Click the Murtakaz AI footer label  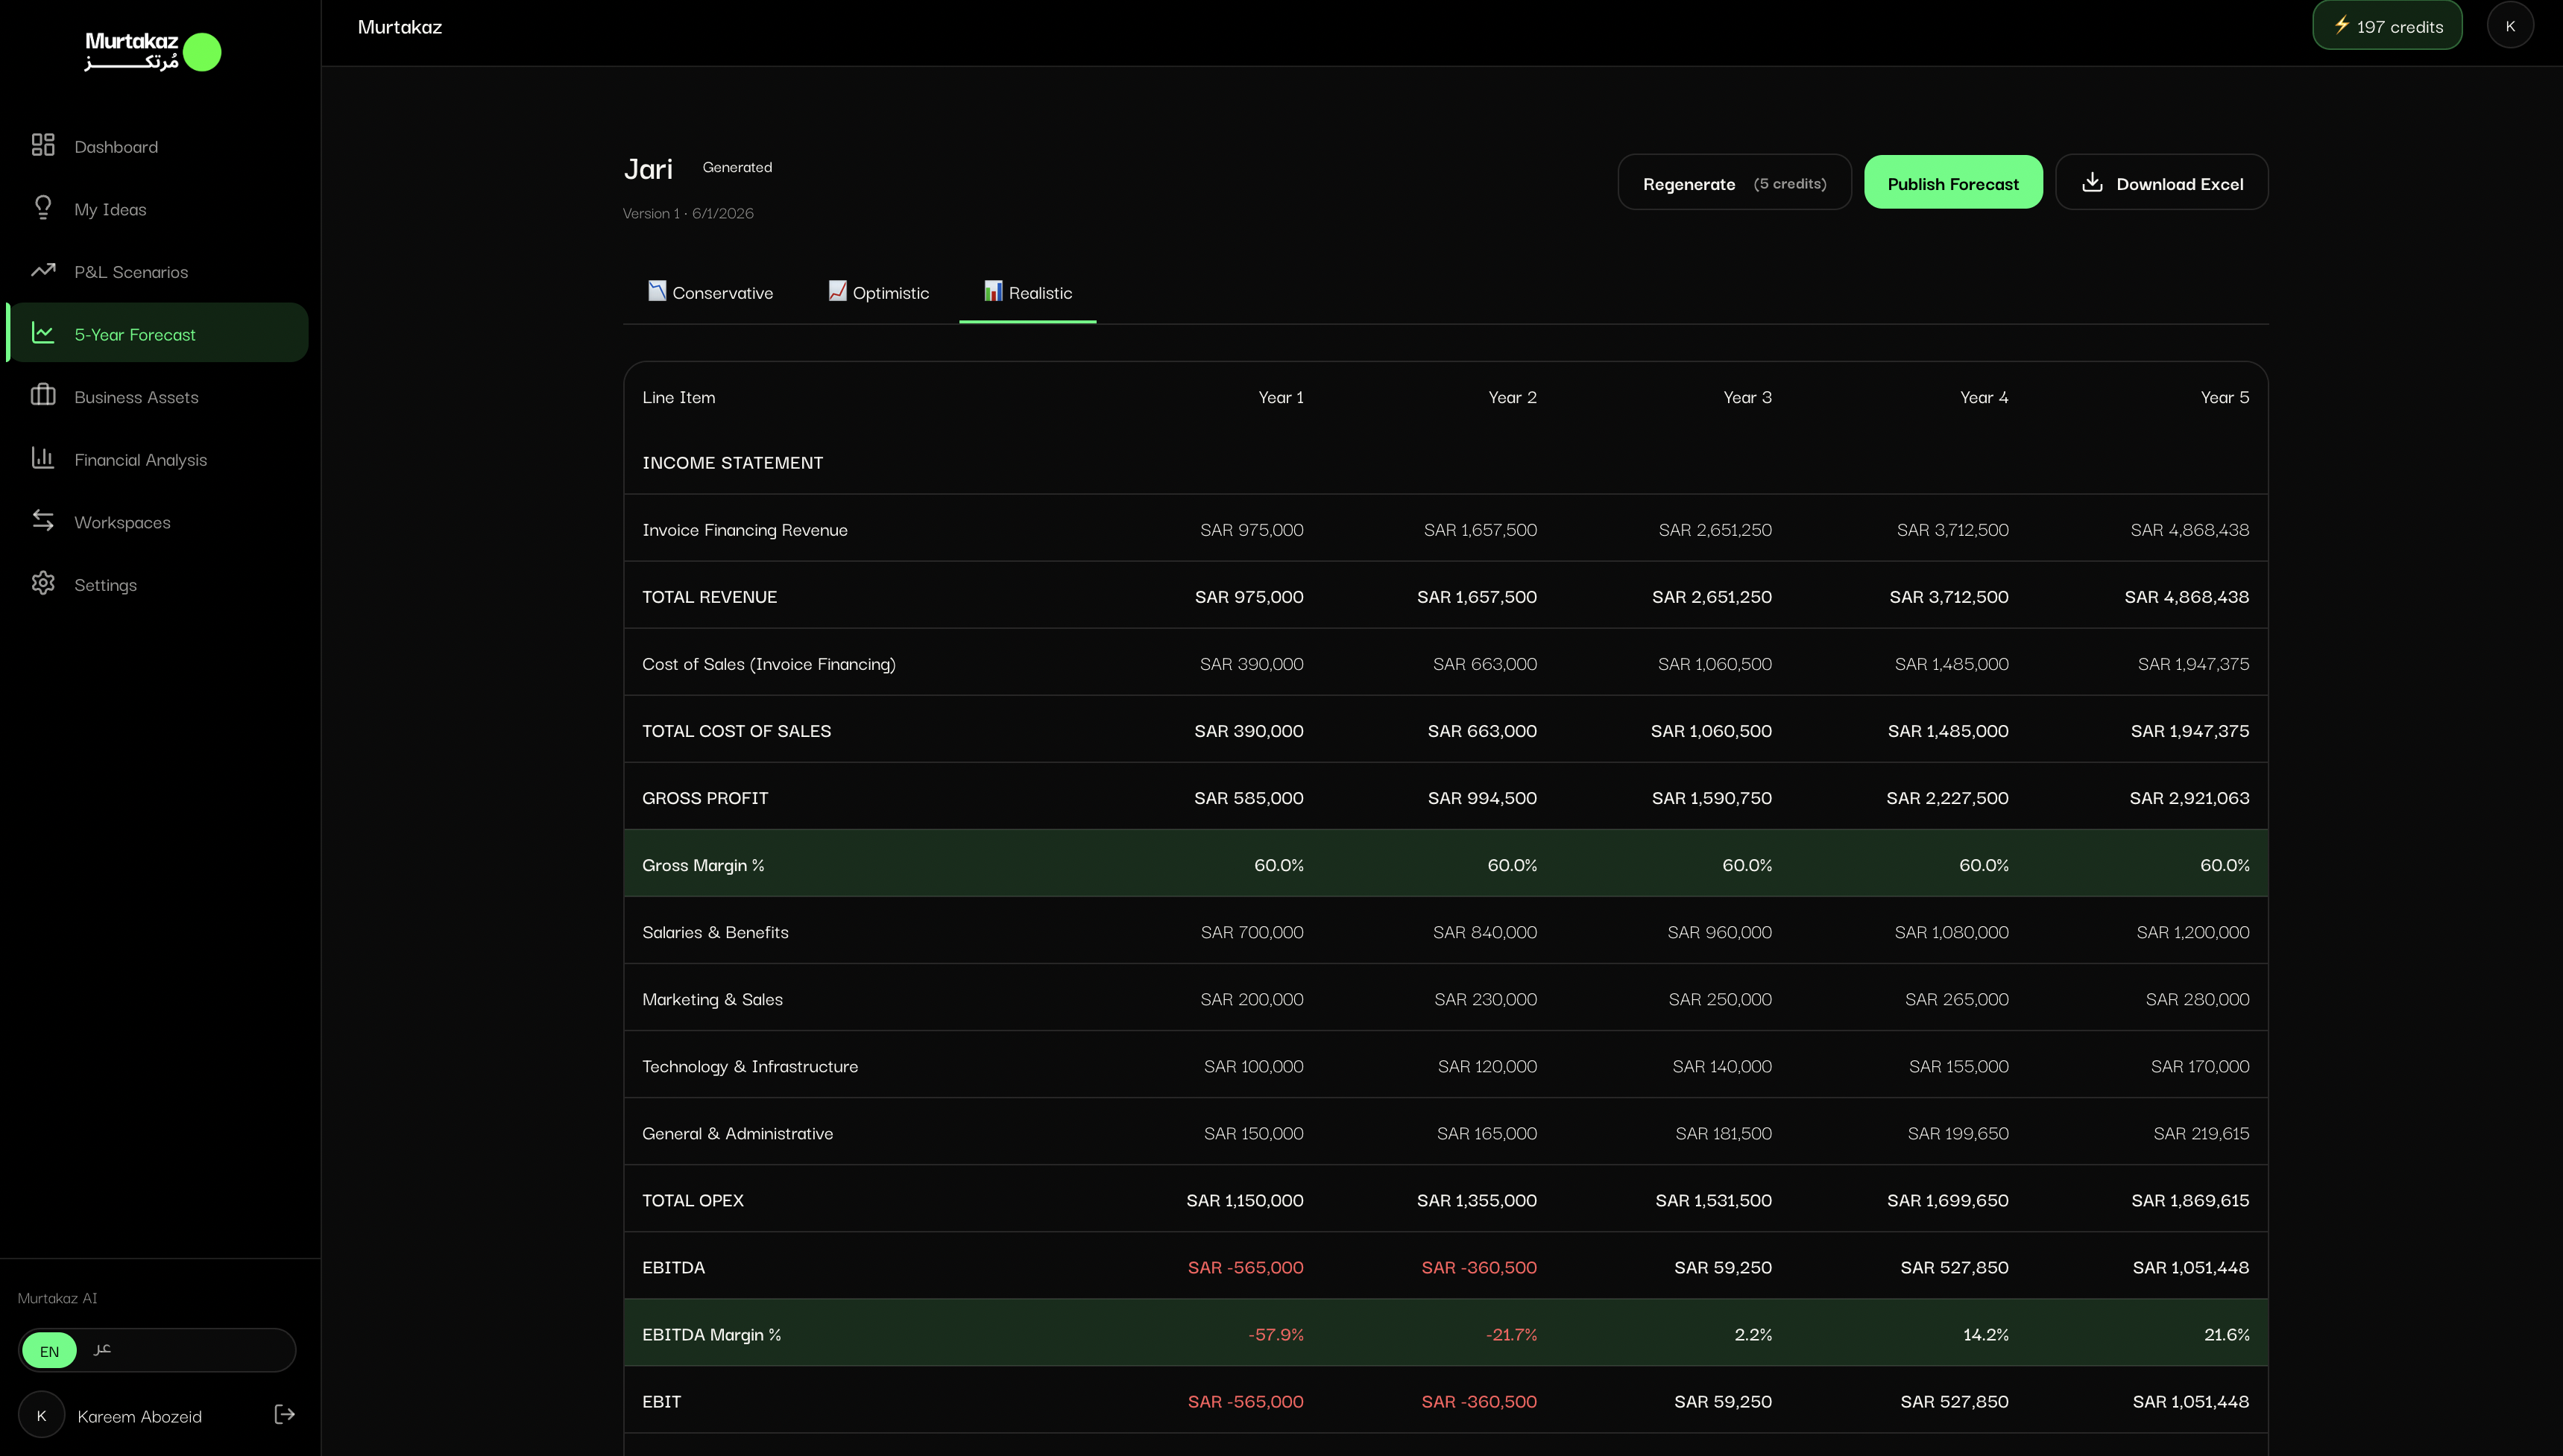click(57, 1298)
